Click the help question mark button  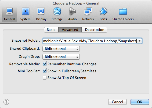pos(6,102)
